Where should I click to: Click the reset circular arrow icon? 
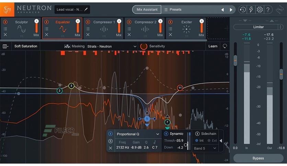[225, 46]
